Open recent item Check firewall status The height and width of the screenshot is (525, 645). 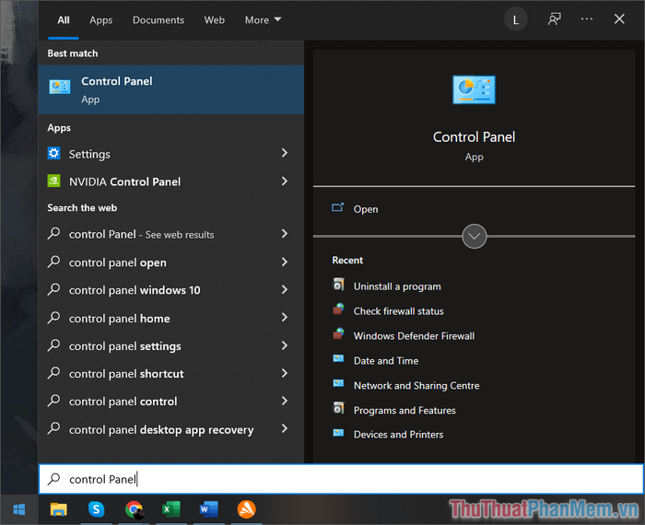click(398, 311)
